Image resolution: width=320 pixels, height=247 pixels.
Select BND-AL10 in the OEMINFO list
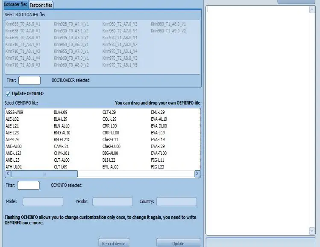click(x=62, y=133)
